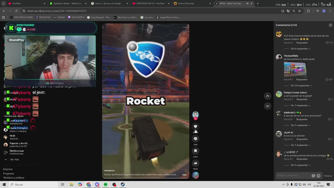Like the TikTok video with the heart icon

pyautogui.click(x=195, y=126)
